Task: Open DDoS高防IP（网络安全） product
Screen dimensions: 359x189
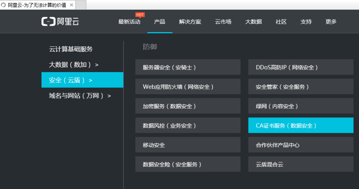Action: click(301, 67)
